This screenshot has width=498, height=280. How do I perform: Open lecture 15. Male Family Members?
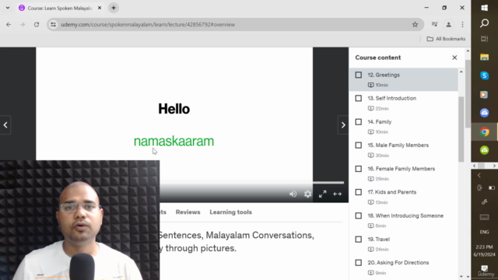[x=398, y=145]
